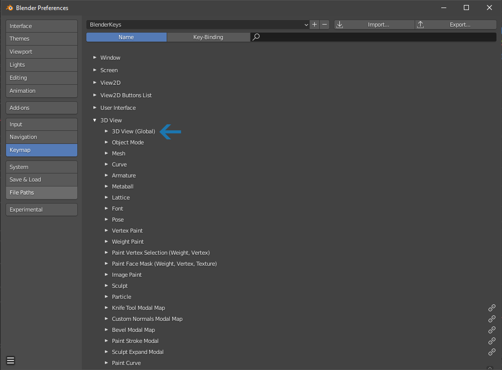Open the File Paths preferences tab

(x=42, y=193)
